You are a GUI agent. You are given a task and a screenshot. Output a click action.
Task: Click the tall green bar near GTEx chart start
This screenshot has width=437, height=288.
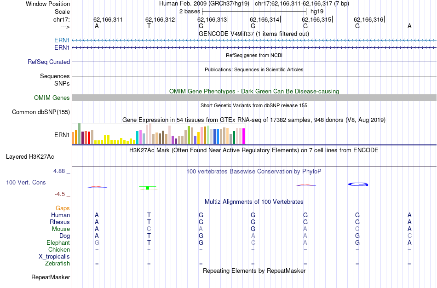pyautogui.click(x=80, y=133)
